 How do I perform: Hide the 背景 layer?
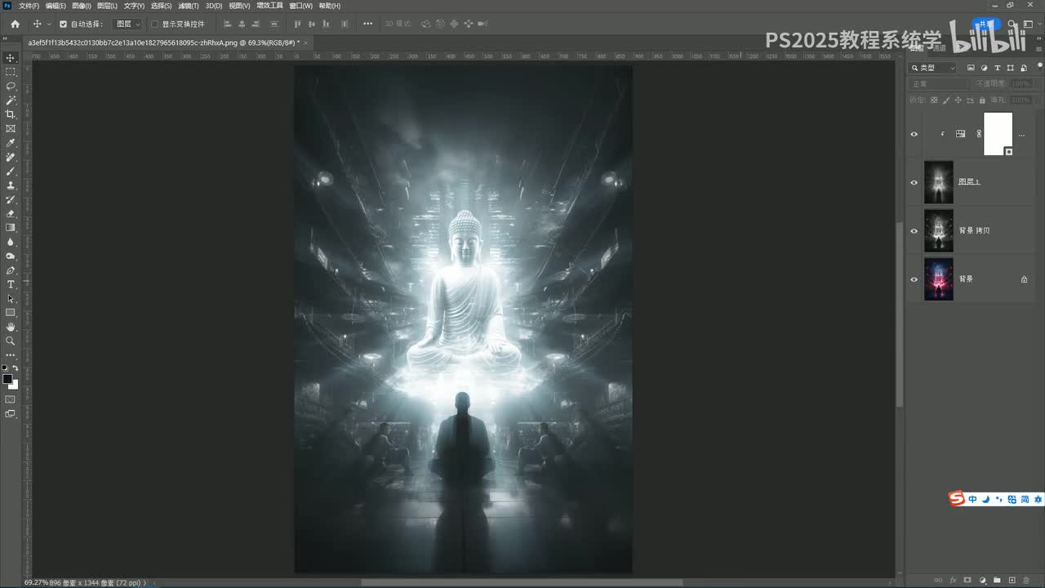point(914,279)
